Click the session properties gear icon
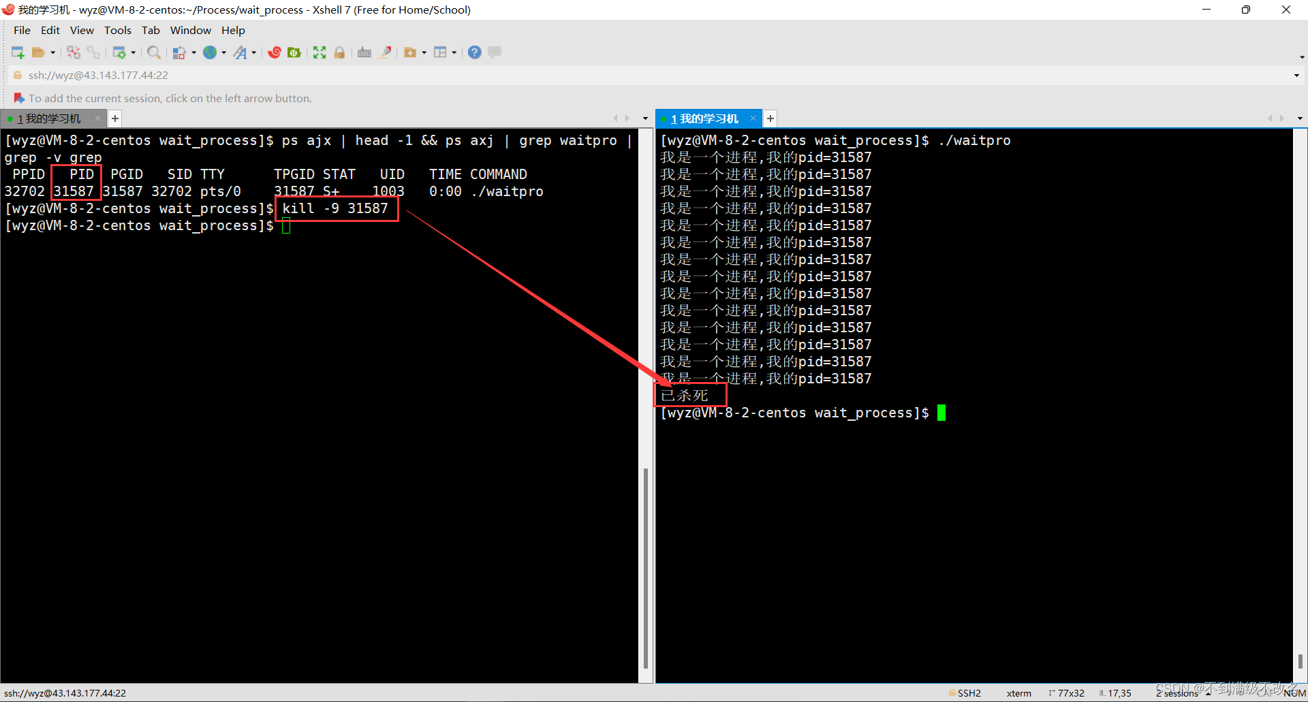The height and width of the screenshot is (702, 1308). pyautogui.click(x=120, y=52)
